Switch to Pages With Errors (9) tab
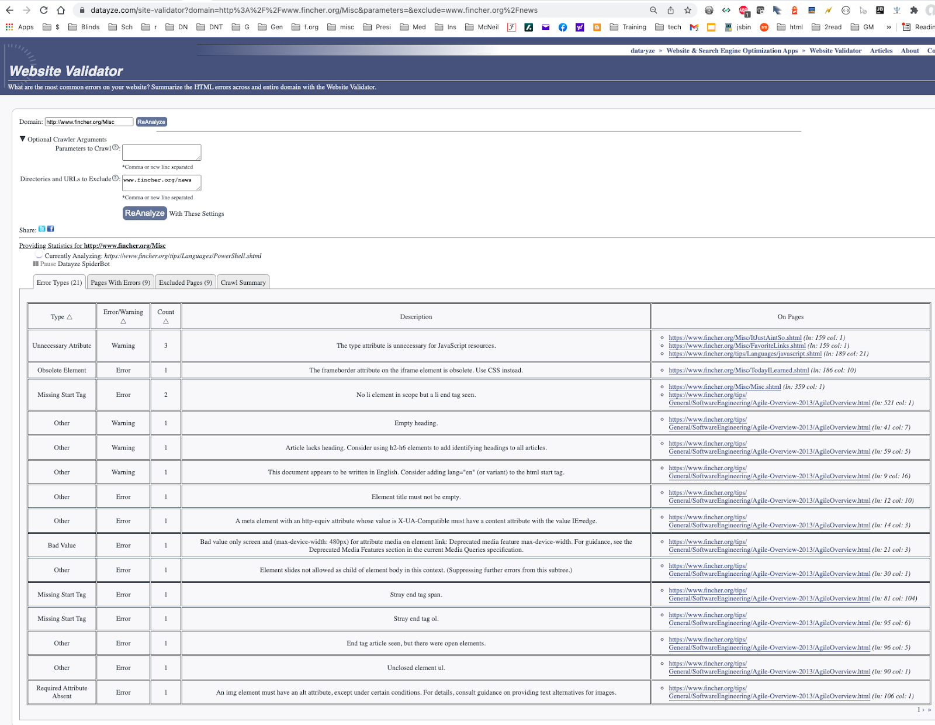Viewport: 935px width, 725px height. (x=120, y=282)
